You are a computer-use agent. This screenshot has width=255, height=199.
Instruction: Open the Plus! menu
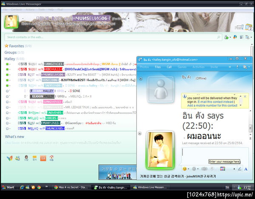tap(60, 9)
